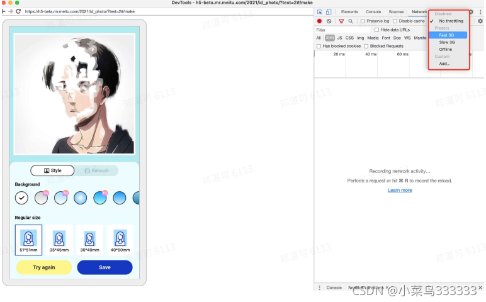Pick the third pale blue Try background
The height and width of the screenshot is (302, 486).
(60, 198)
